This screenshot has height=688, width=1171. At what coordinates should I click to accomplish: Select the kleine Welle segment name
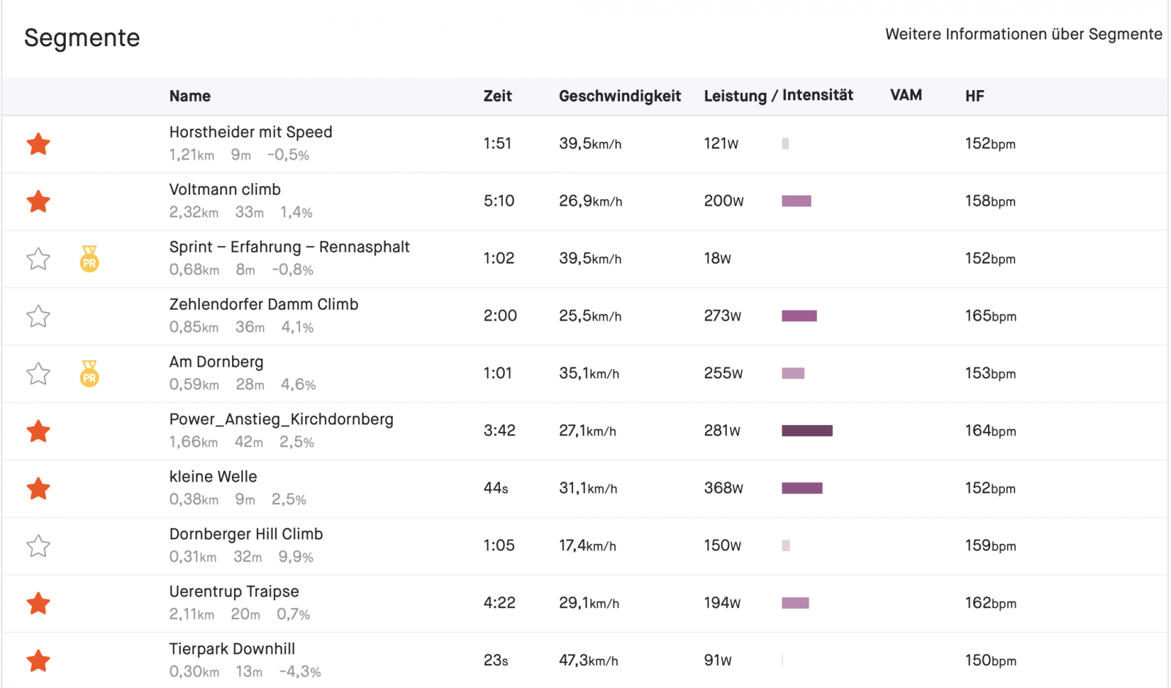(x=213, y=476)
